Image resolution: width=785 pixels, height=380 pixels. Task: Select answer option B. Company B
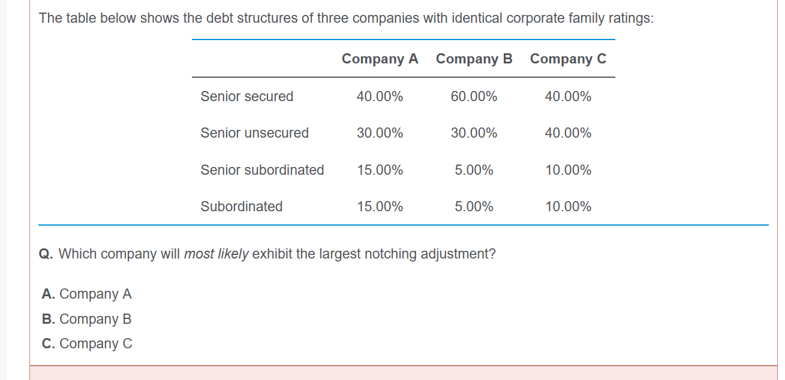pos(87,319)
